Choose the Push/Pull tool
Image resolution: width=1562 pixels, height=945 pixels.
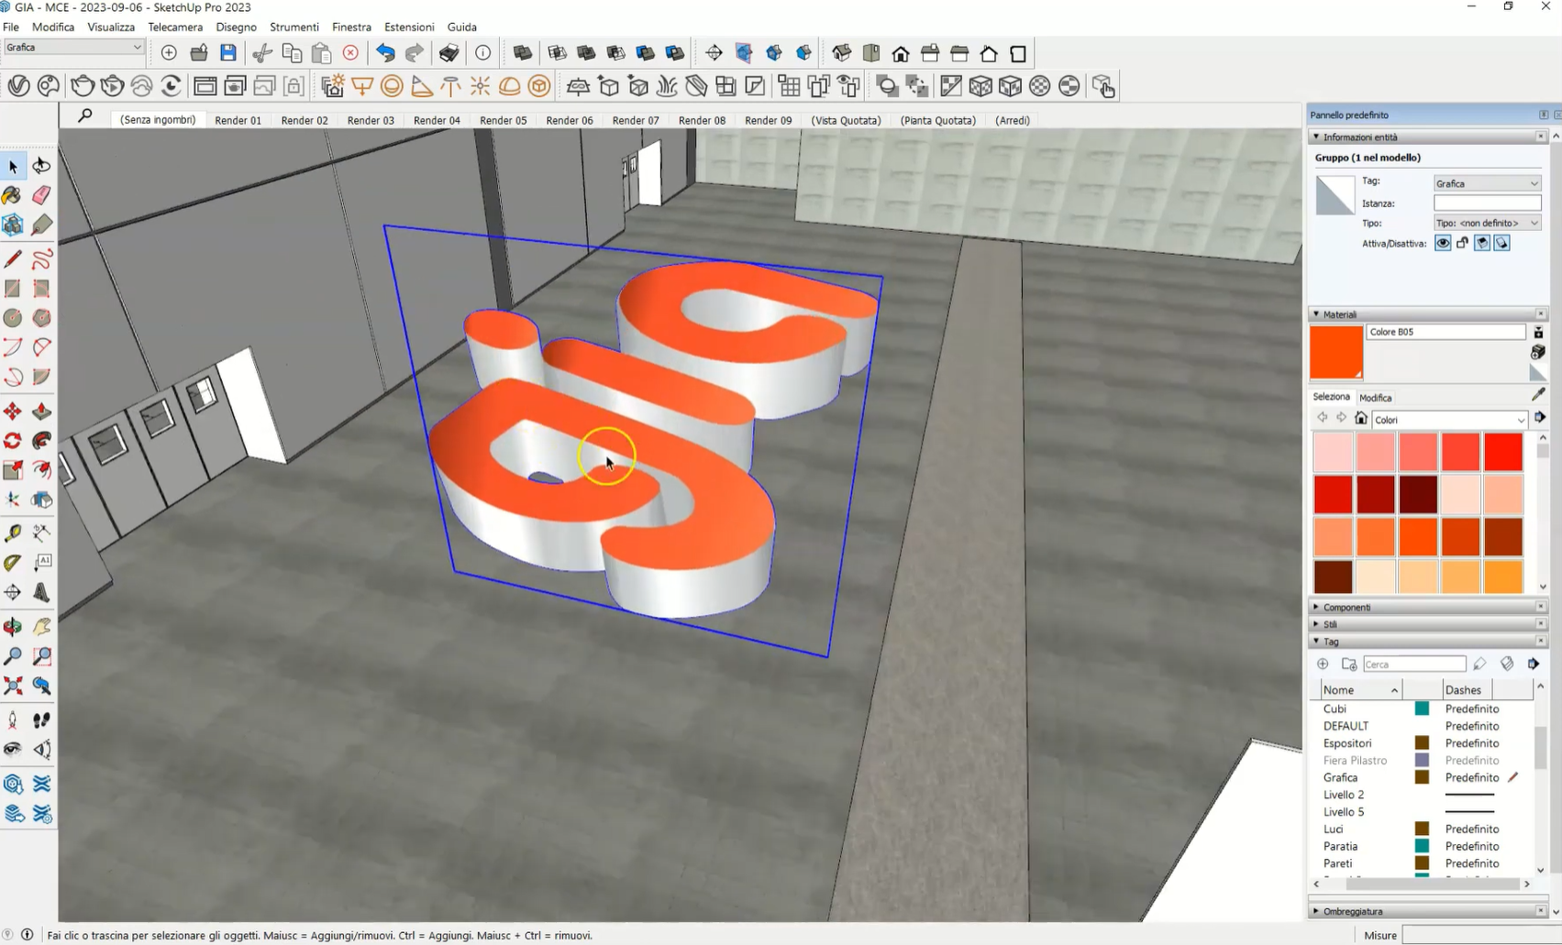(41, 412)
